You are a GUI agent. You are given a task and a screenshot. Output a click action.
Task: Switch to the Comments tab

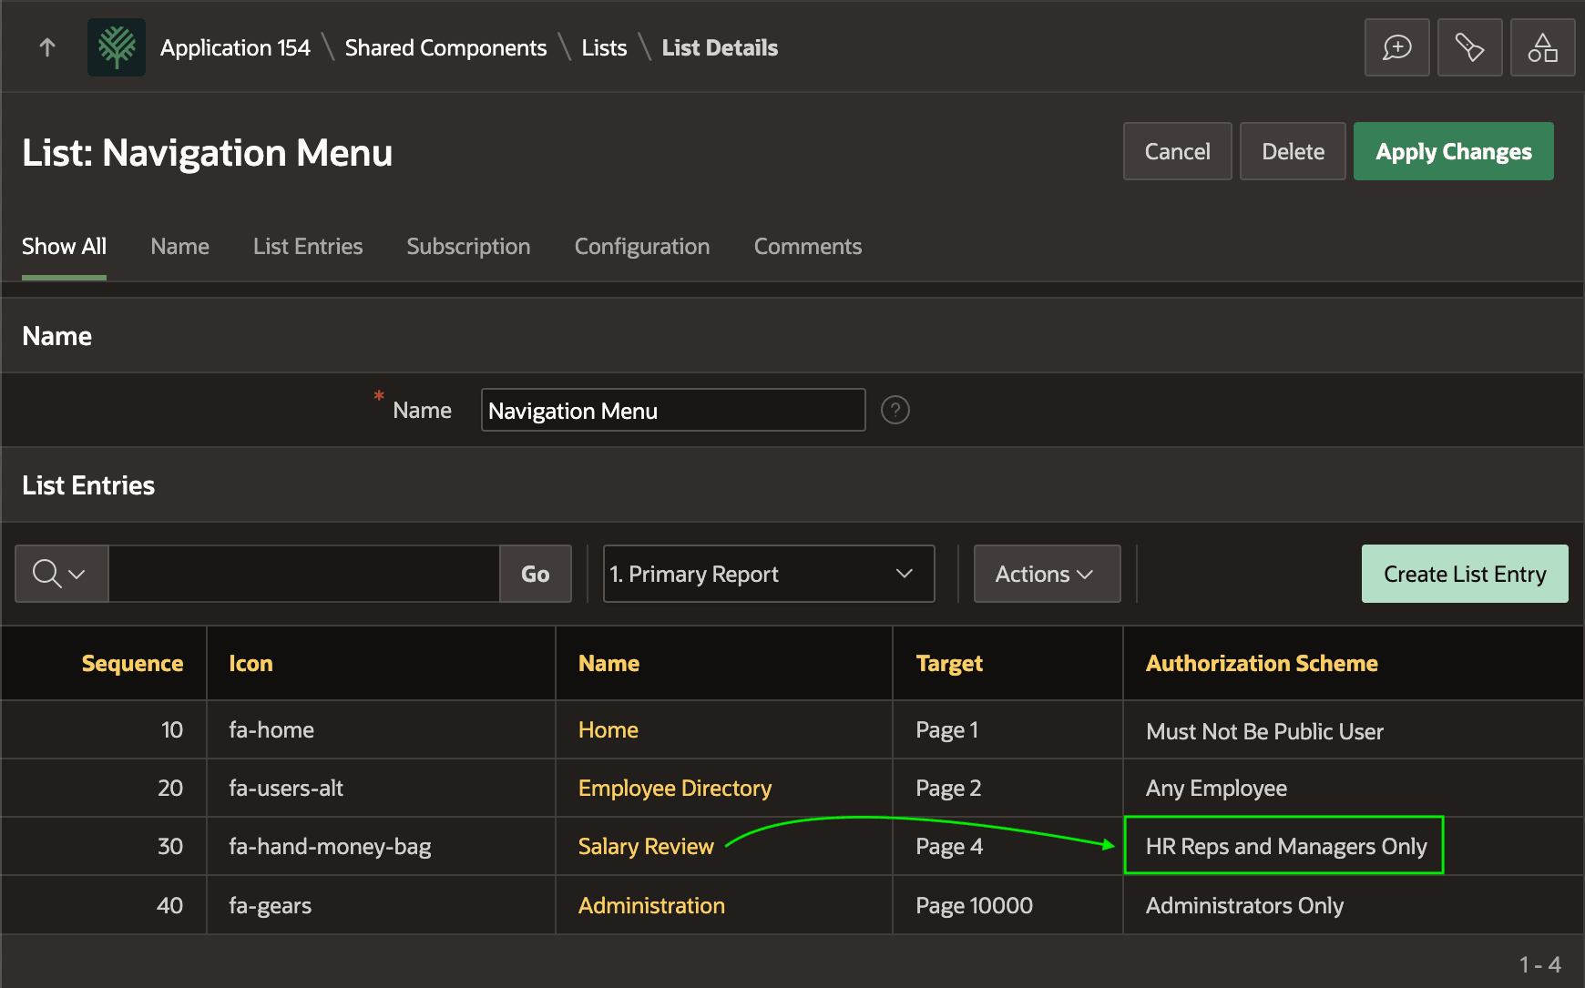click(808, 247)
